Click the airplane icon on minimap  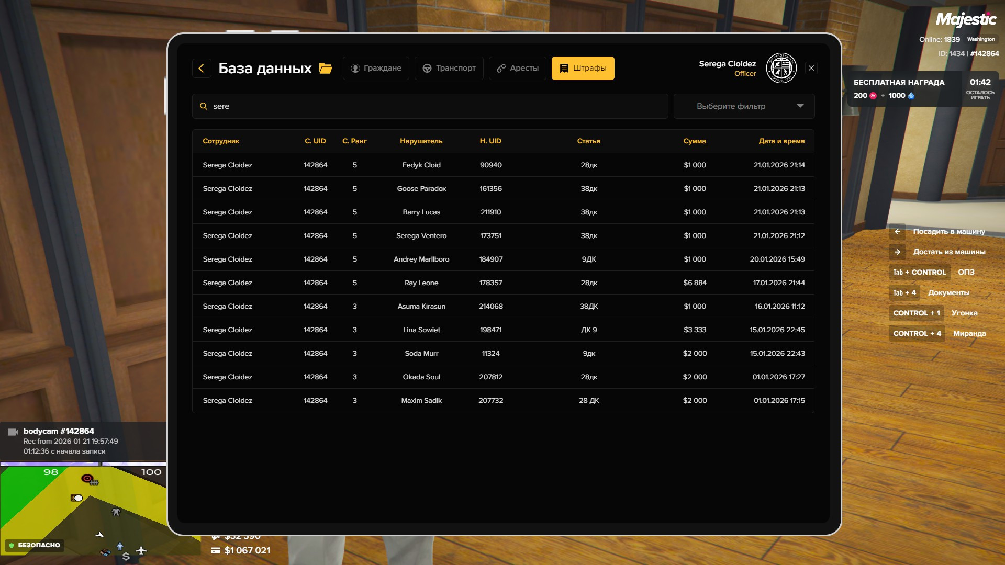click(x=141, y=550)
